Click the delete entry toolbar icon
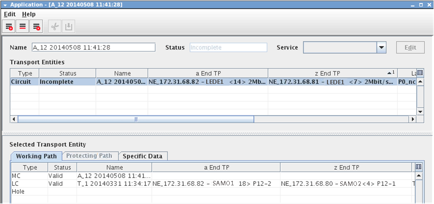Viewport: 434px width, 204px height. pos(36,26)
